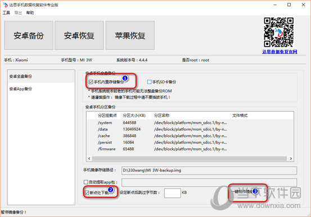Click the QR code image
The height and width of the screenshot is (217, 311).
click(x=279, y=32)
